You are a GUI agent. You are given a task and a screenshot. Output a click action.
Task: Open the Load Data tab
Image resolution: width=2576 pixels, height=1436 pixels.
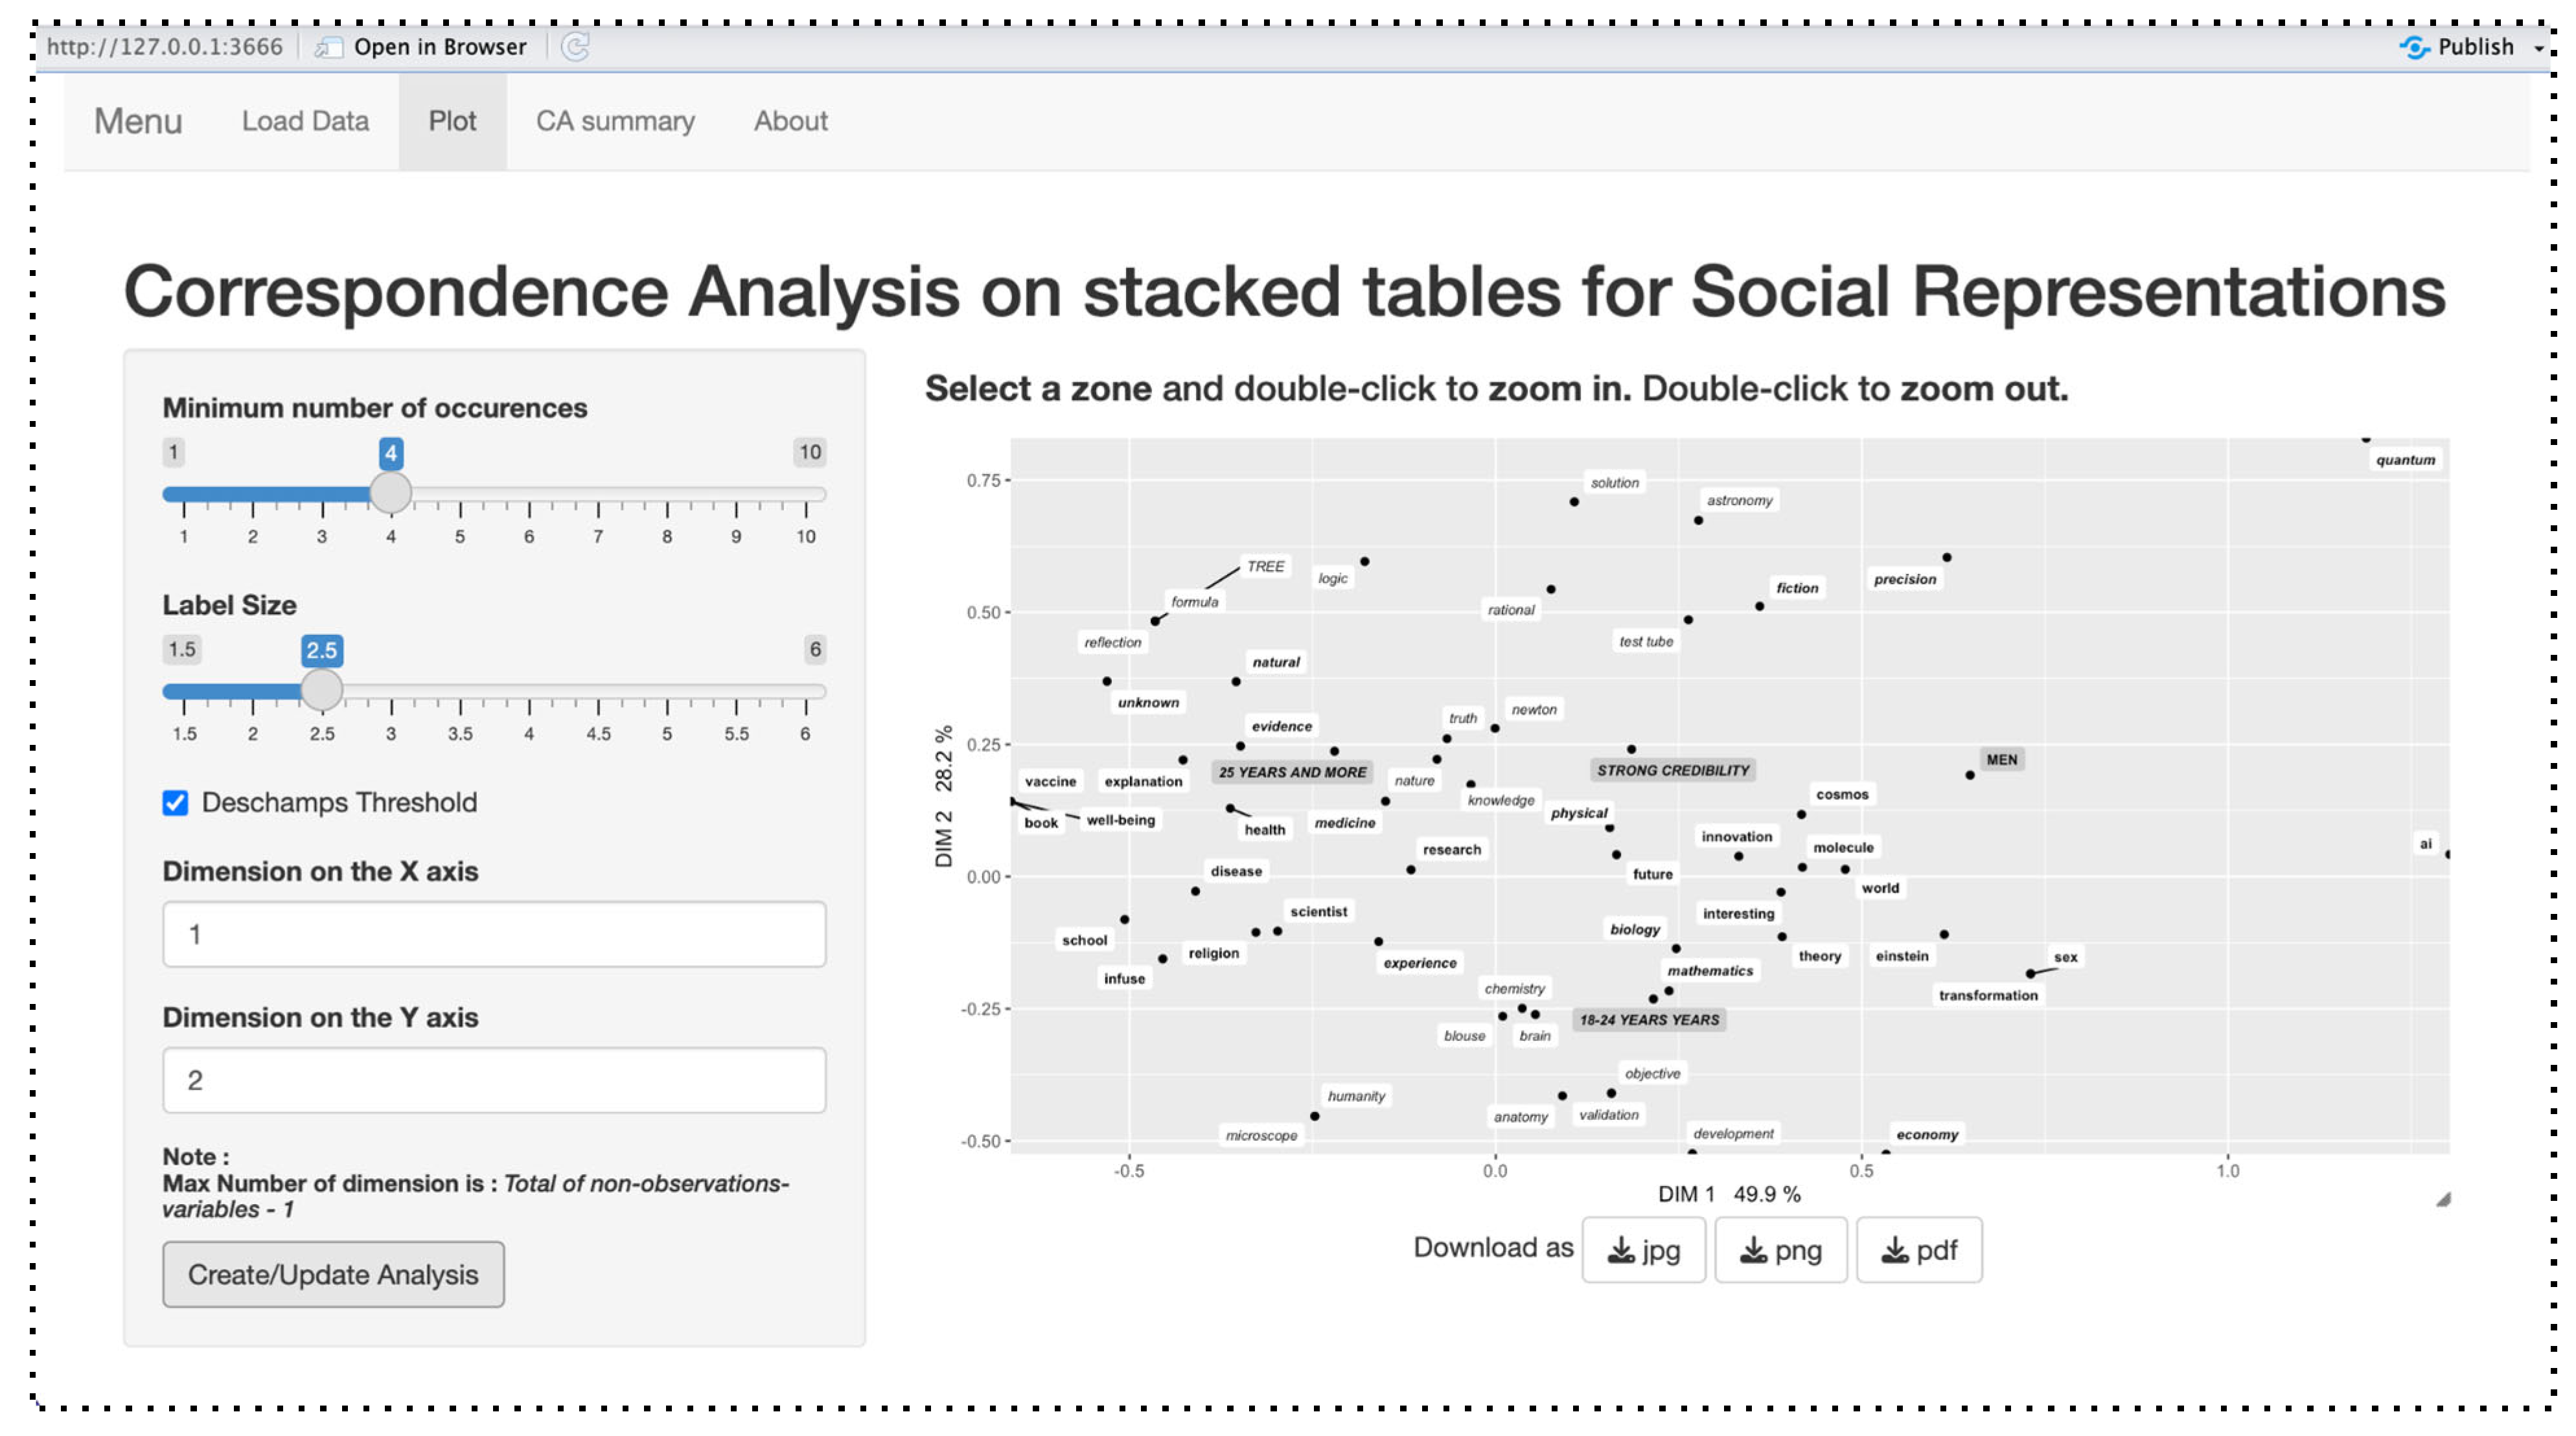click(305, 121)
